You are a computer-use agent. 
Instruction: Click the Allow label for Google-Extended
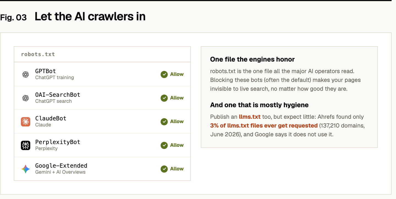point(177,169)
